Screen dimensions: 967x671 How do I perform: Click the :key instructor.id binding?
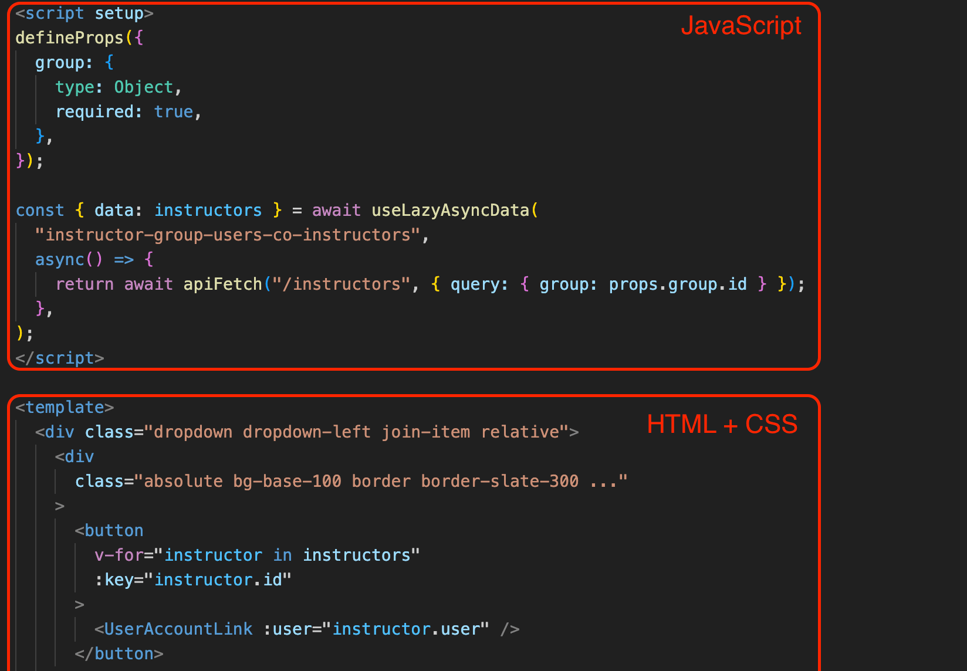pyautogui.click(x=194, y=579)
